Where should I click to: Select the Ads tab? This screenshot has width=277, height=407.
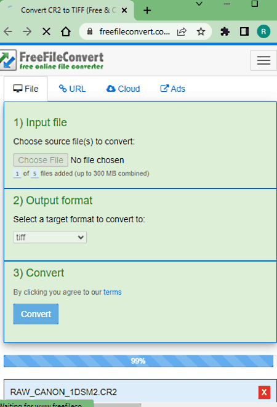172,89
